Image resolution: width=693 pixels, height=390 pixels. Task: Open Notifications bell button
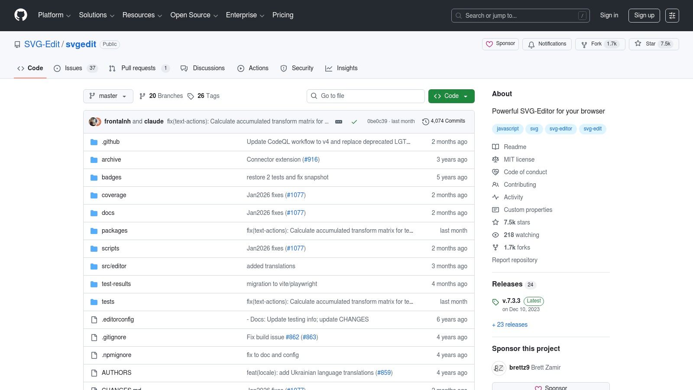click(547, 44)
